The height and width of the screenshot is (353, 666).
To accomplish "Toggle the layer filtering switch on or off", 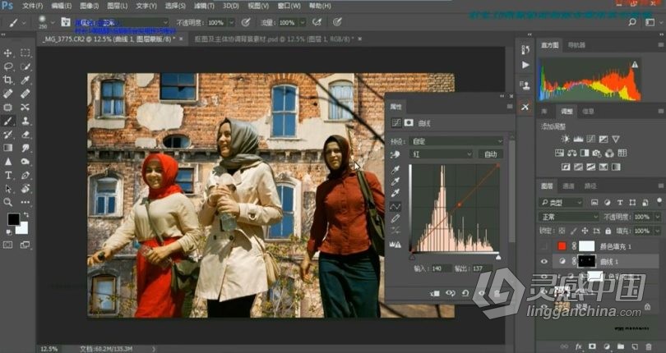I will [x=659, y=203].
